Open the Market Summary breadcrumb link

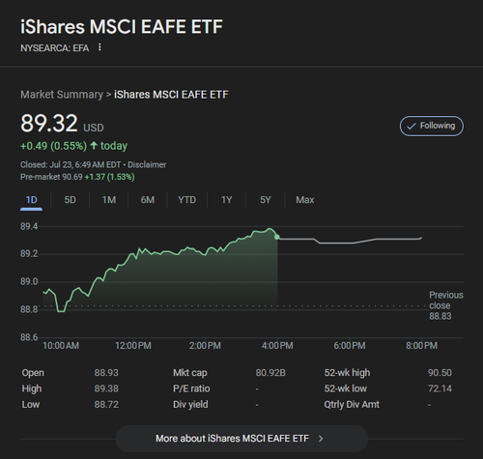[x=62, y=95]
